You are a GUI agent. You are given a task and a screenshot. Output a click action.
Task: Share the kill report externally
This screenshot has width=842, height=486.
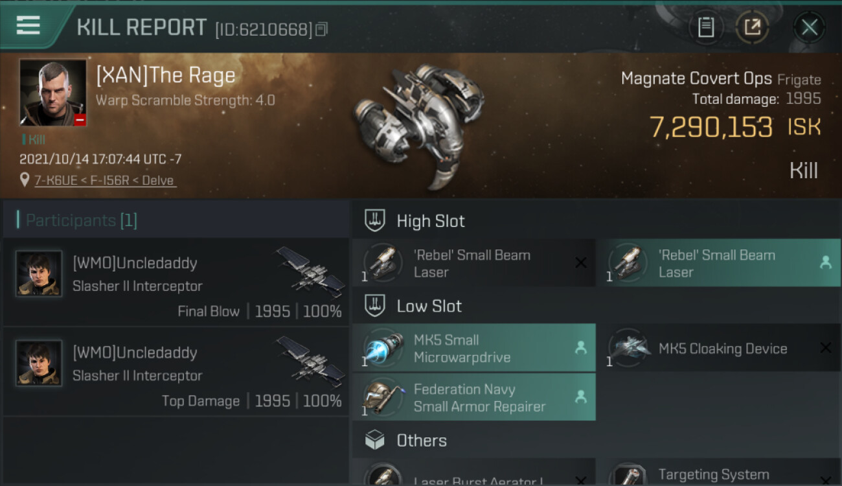pyautogui.click(x=752, y=27)
